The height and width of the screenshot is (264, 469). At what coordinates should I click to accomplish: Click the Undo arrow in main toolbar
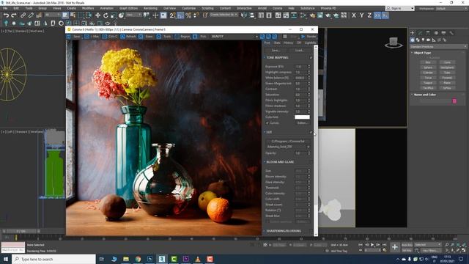6,15
